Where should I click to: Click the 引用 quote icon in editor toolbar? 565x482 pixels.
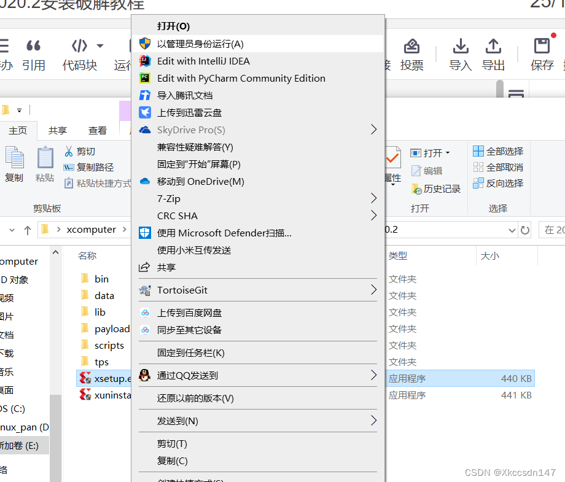pyautogui.click(x=34, y=46)
